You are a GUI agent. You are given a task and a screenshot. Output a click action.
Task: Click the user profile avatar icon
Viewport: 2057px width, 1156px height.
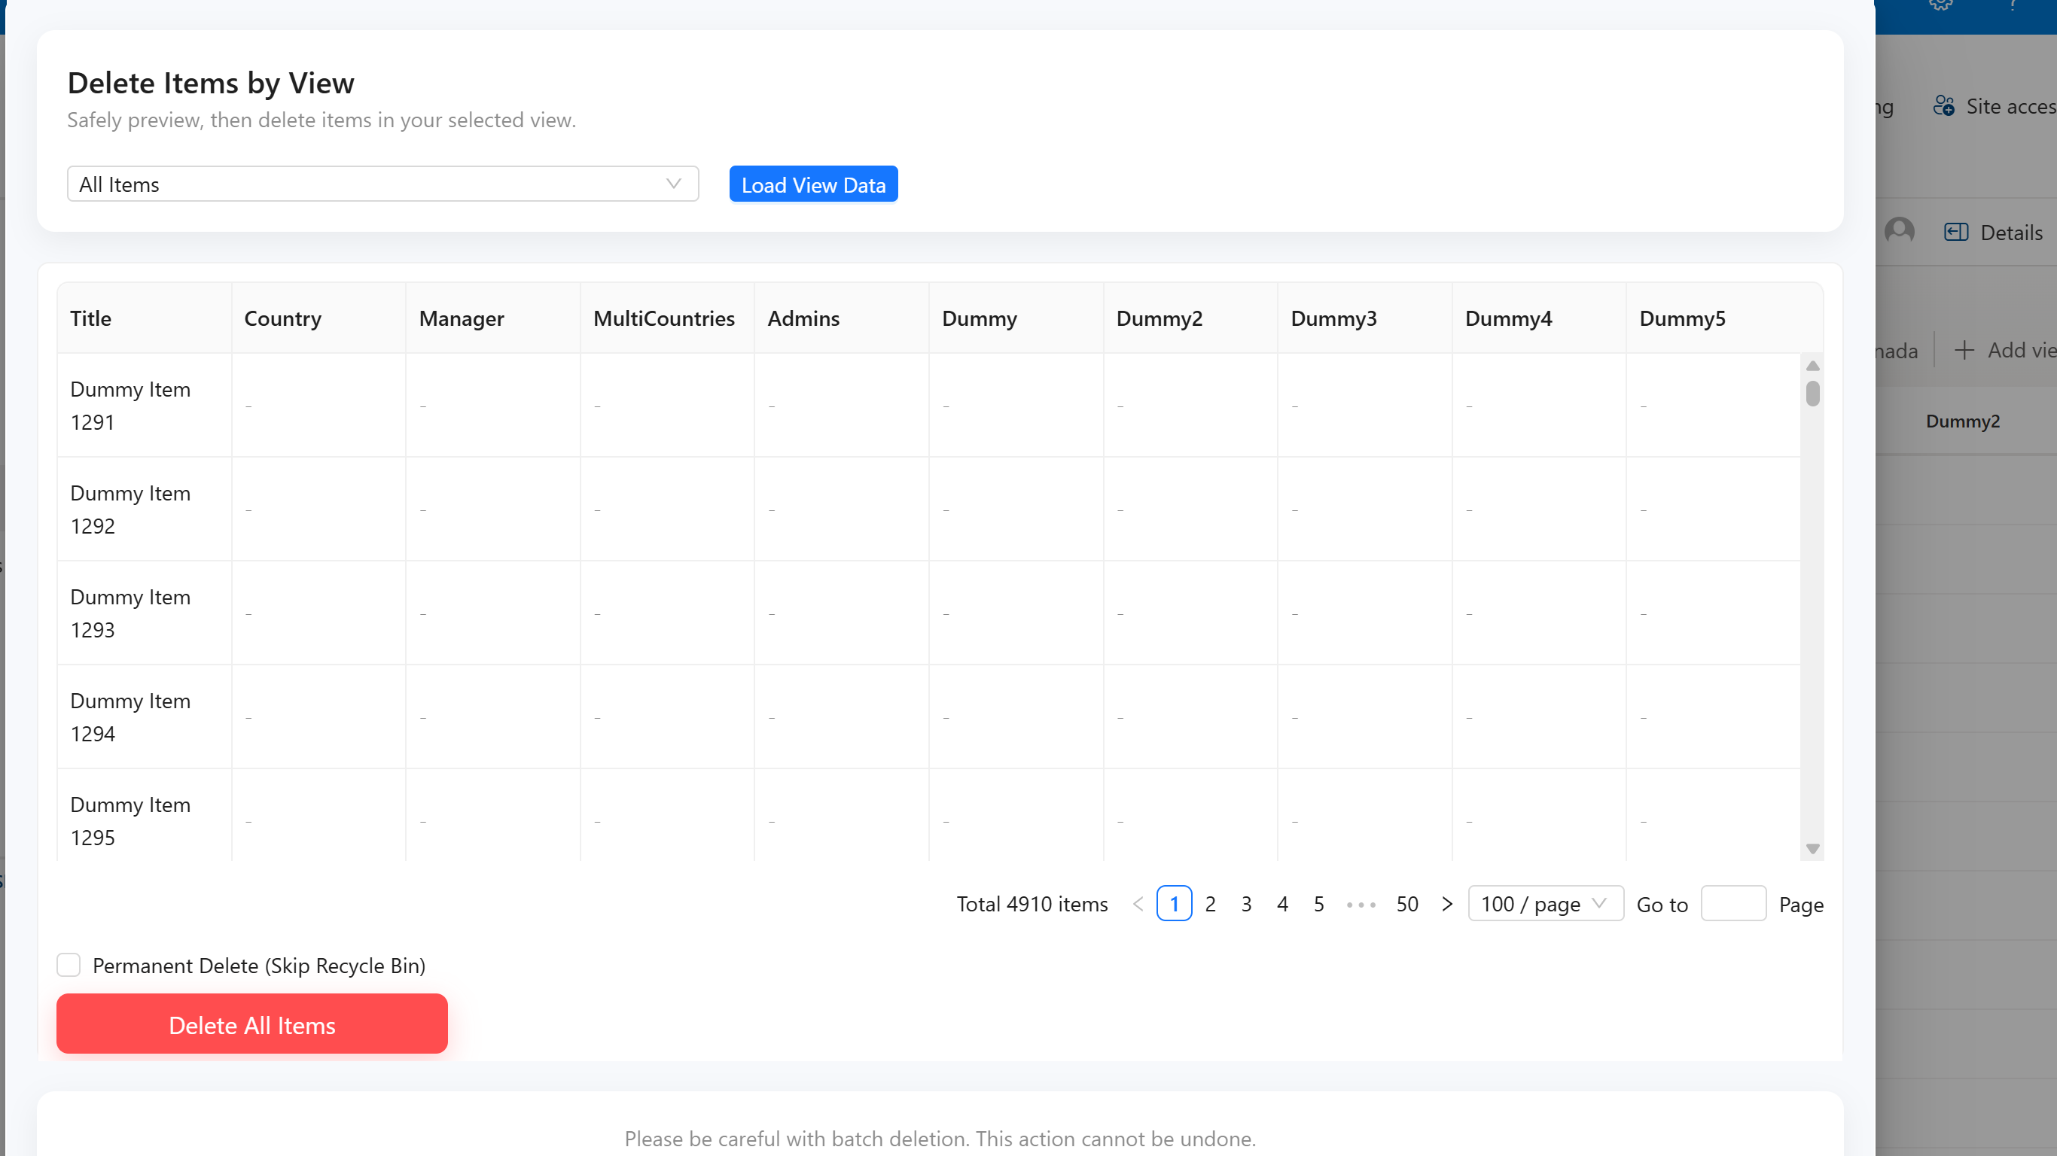1899,231
